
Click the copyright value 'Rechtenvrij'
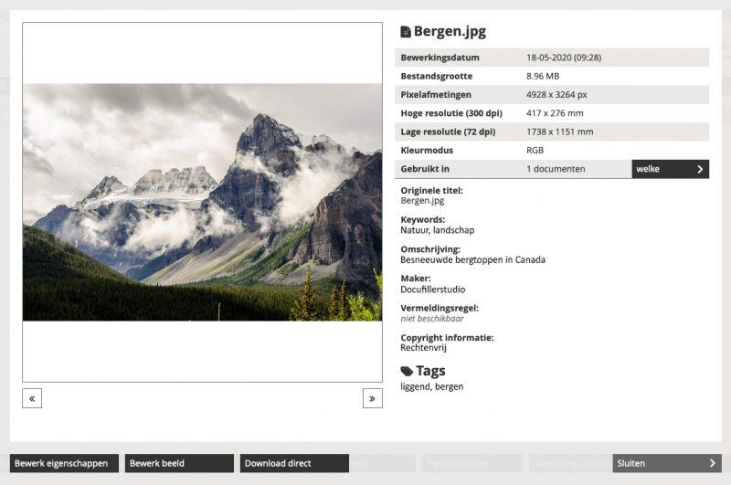click(x=422, y=347)
